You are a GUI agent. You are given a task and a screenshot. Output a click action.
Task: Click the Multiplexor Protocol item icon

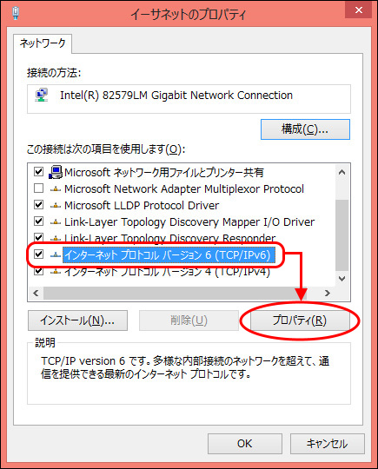[x=56, y=189]
